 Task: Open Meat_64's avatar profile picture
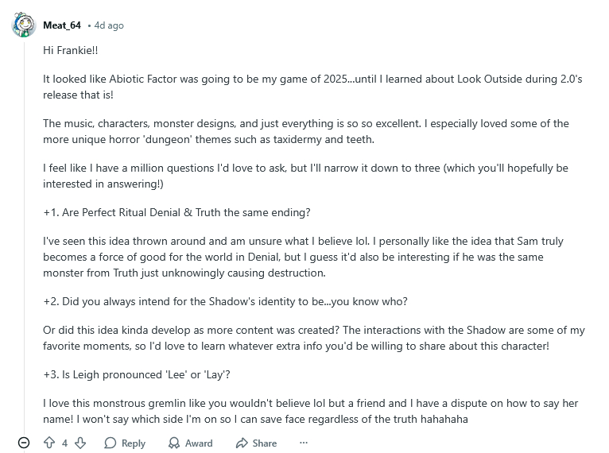click(24, 25)
